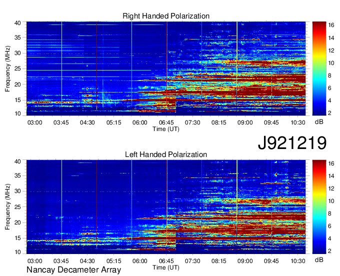Screen dimensions: 340x276
Task: Click the 10 MHz tick on Right Handed plot
Action: pyautogui.click(x=17, y=113)
